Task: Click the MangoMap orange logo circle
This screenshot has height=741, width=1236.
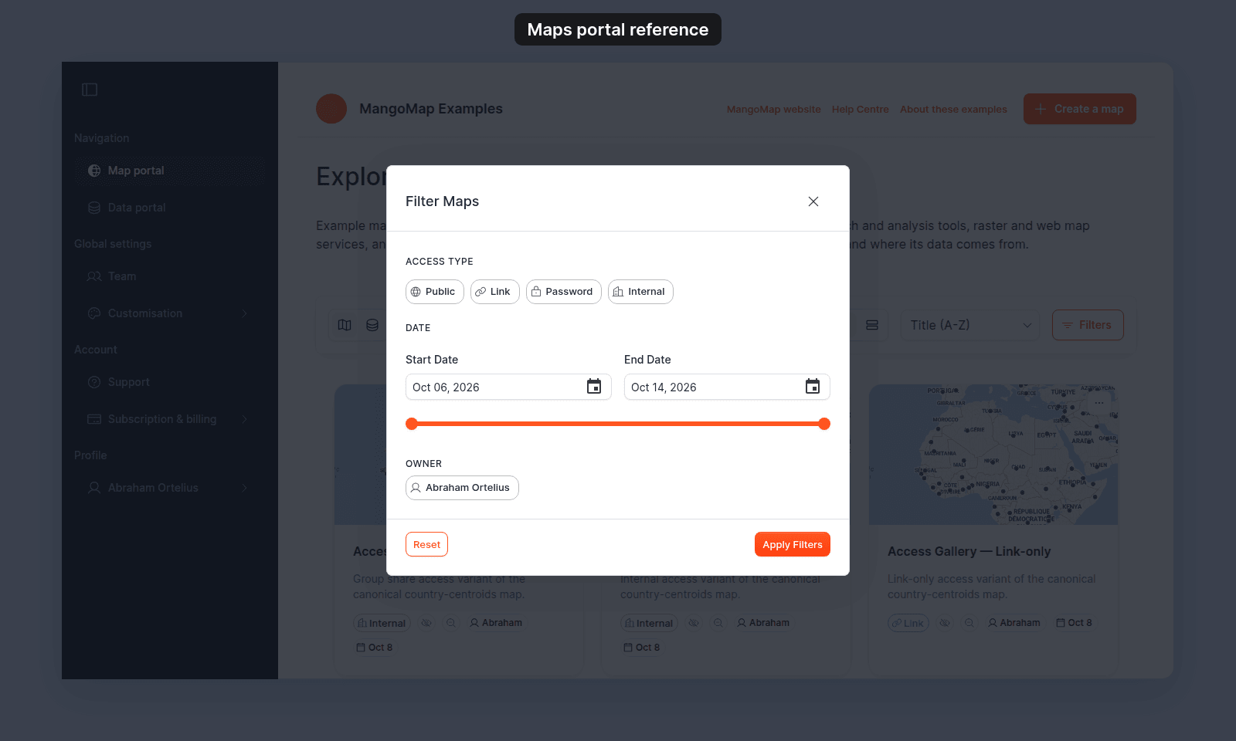Action: coord(331,109)
